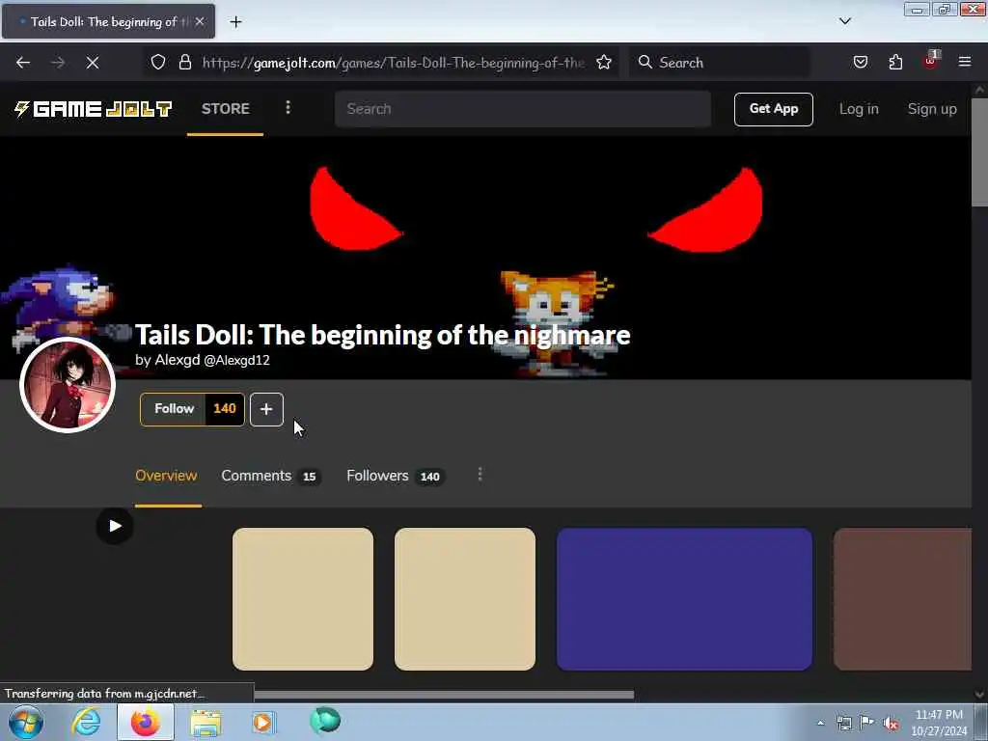Click the Sign up link
The width and height of the screenshot is (988, 741).
click(931, 109)
